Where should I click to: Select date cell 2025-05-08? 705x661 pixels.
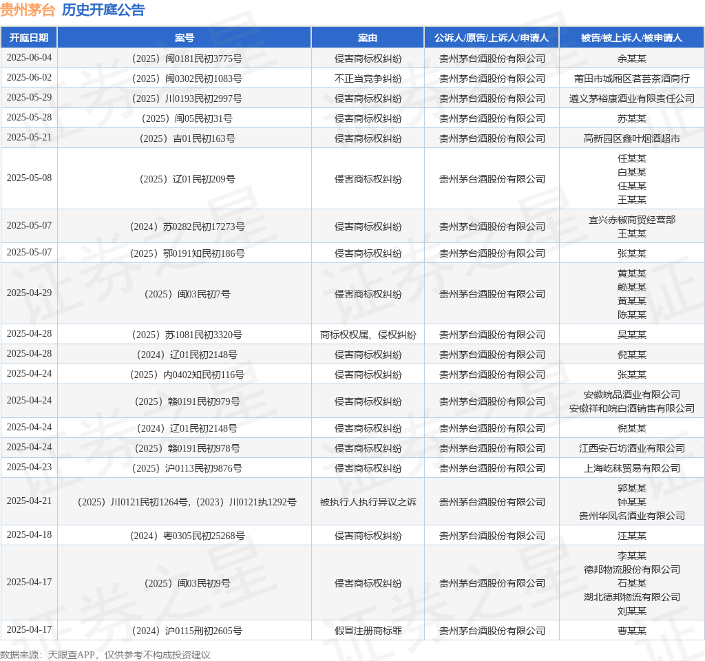[x=29, y=178]
